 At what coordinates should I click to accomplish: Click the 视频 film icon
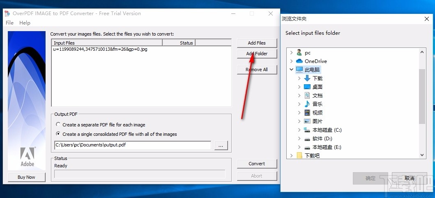click(x=307, y=112)
